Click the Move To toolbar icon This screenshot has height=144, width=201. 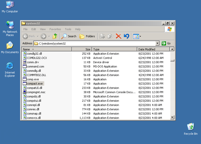pos(102,36)
